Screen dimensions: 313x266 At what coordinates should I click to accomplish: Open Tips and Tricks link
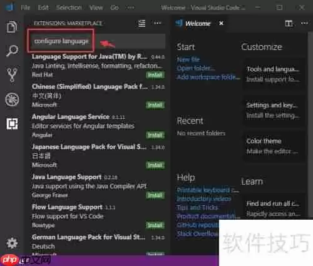[197, 208]
